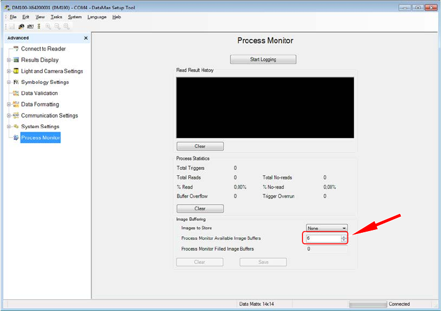Click the Light and Camera Settings icon
The image size is (441, 311).
pyautogui.click(x=16, y=71)
